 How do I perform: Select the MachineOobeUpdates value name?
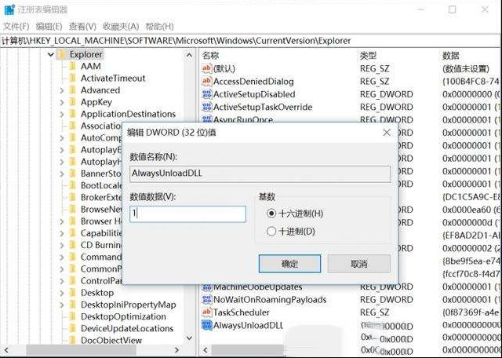[x=257, y=287]
